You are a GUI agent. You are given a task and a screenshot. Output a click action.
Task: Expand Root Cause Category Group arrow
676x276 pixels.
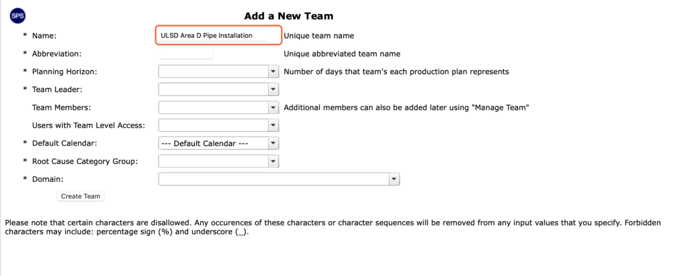click(x=273, y=162)
